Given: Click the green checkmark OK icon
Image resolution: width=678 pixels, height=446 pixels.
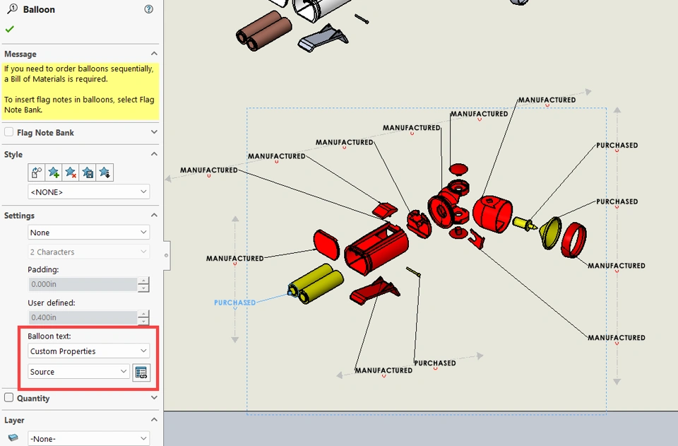Looking at the screenshot, I should tap(9, 29).
